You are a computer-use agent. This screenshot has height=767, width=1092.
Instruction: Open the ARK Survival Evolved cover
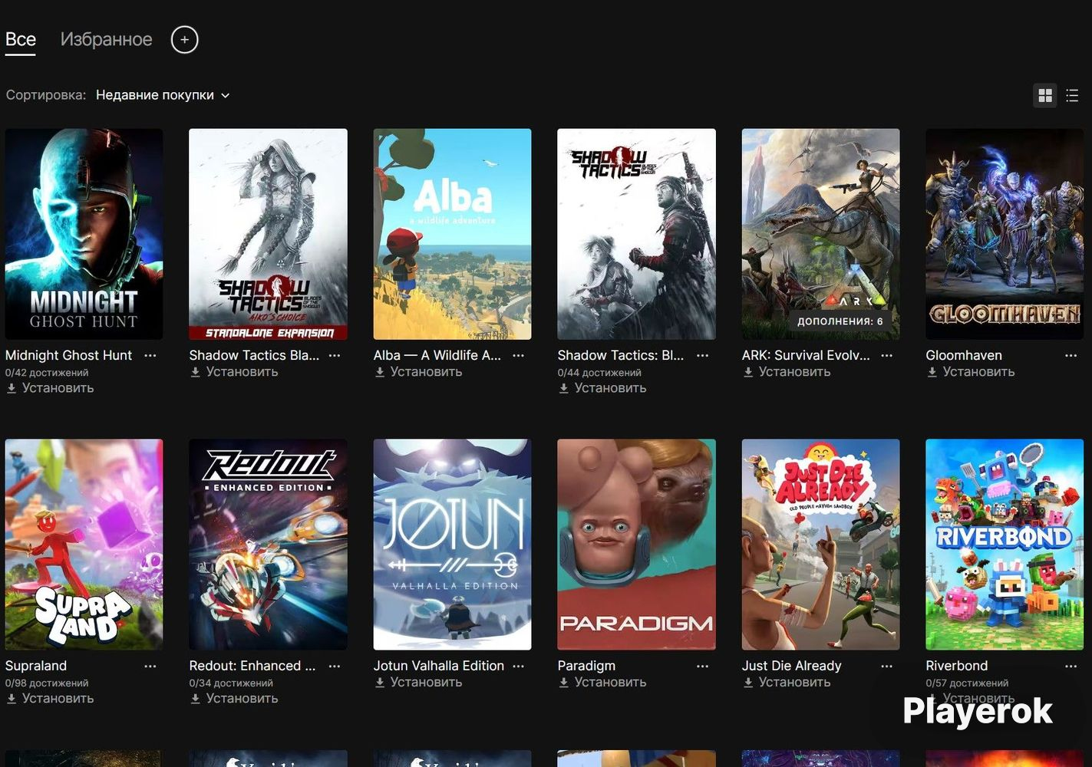click(x=820, y=234)
